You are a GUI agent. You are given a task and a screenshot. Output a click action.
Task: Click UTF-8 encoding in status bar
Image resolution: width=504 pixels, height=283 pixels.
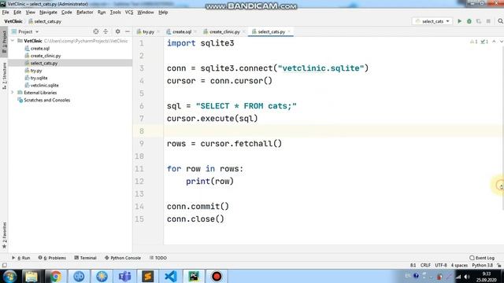441,266
